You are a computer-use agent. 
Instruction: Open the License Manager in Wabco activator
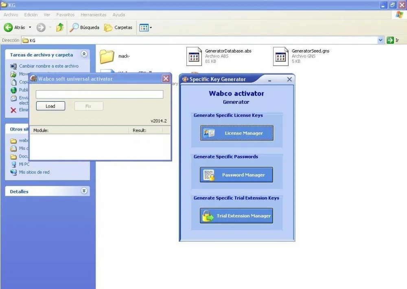[236, 133]
